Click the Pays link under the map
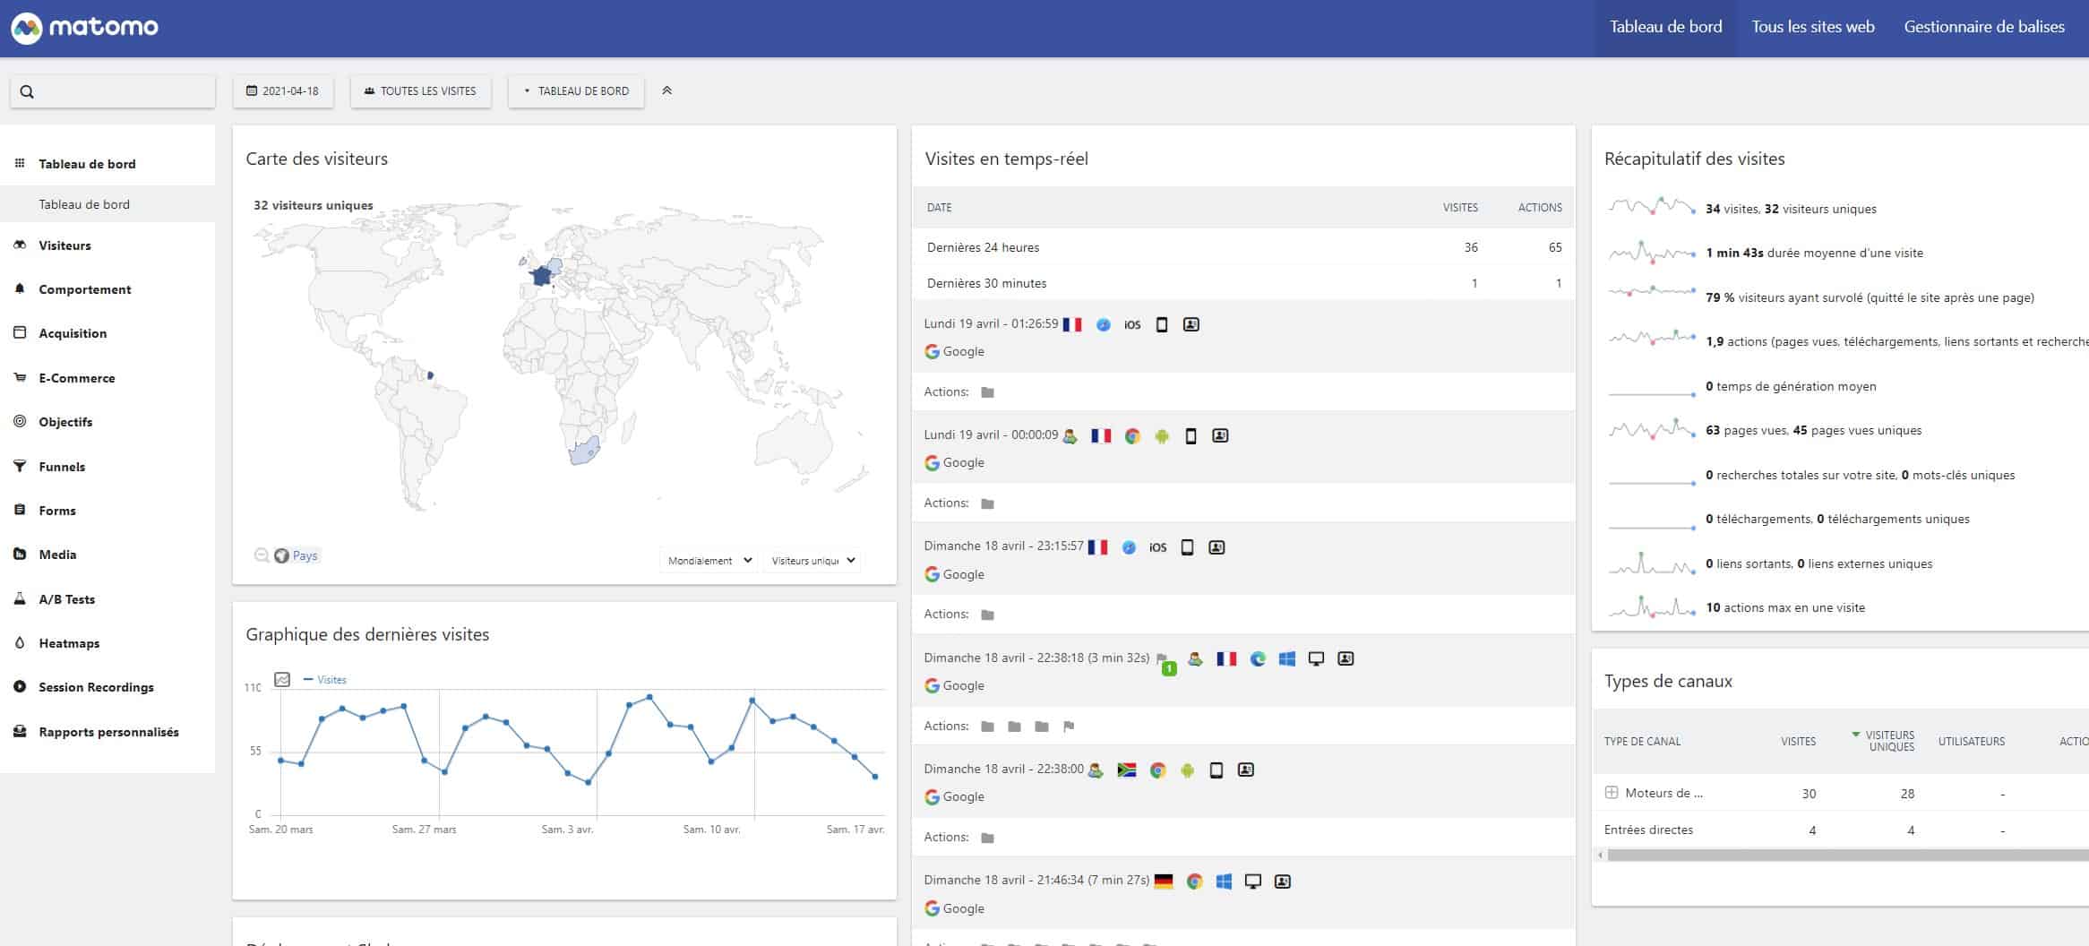Screen dimensions: 2089x946 coord(304,555)
